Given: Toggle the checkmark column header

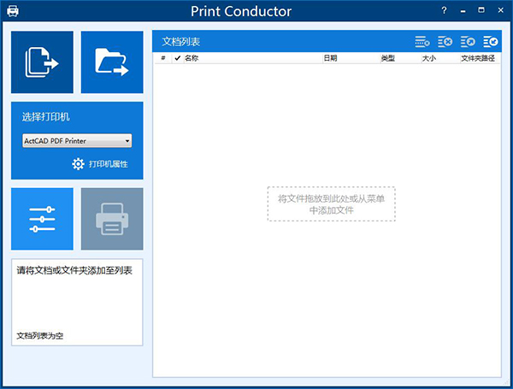Looking at the screenshot, I should (x=177, y=58).
